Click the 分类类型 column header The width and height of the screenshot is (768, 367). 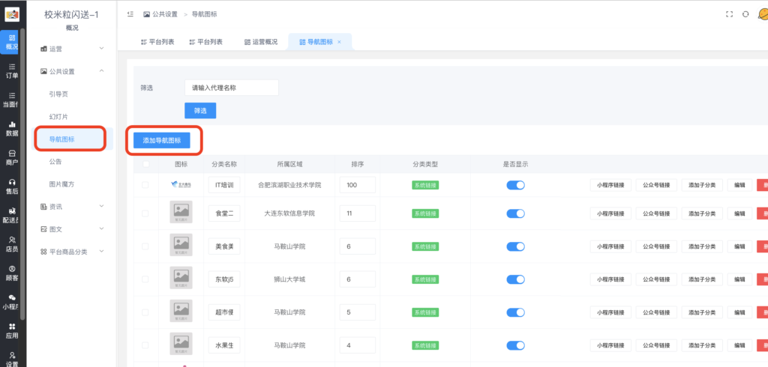[x=425, y=165]
